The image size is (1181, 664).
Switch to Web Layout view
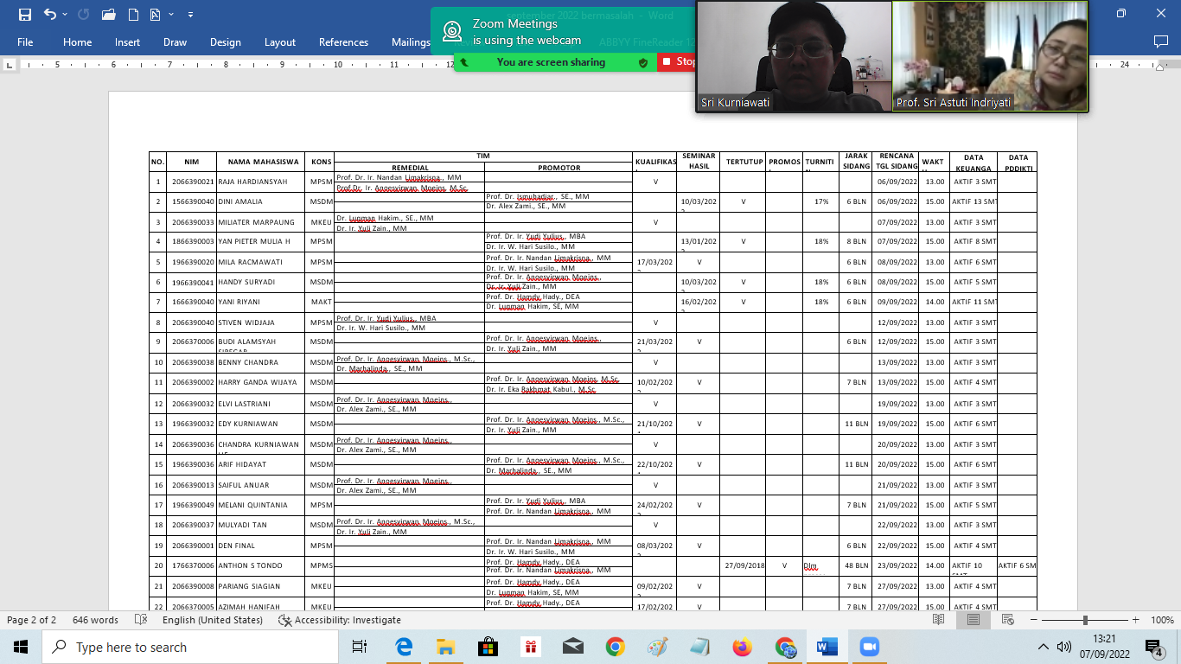pyautogui.click(x=1007, y=620)
